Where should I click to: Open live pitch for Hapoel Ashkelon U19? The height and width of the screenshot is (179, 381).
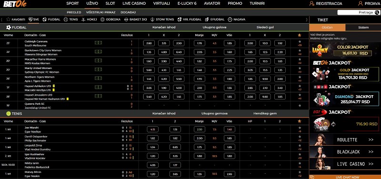pyautogui.click(x=98, y=87)
